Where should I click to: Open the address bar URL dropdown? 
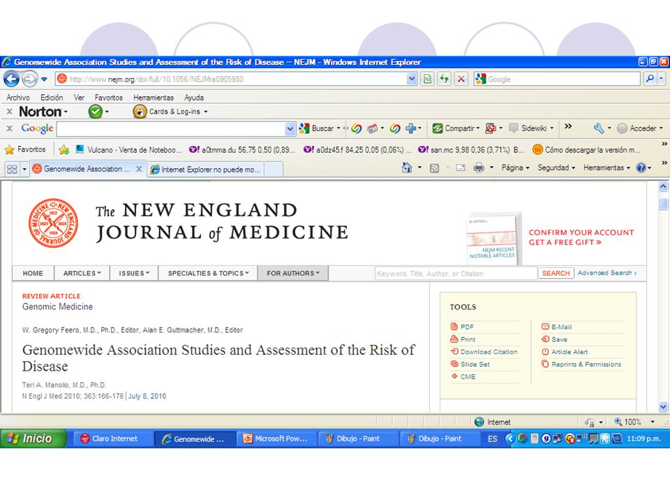pos(412,79)
